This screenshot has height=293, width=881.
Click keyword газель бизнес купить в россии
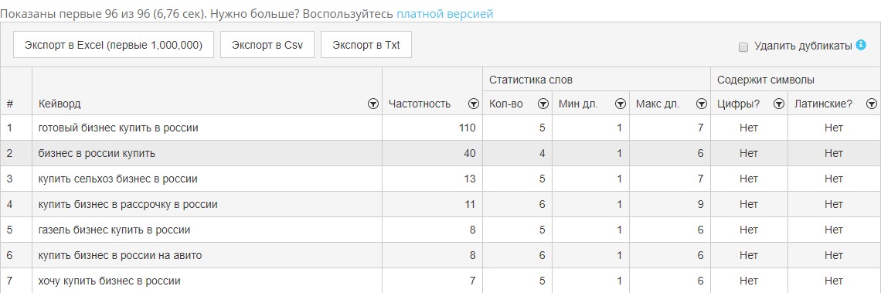coord(114,230)
